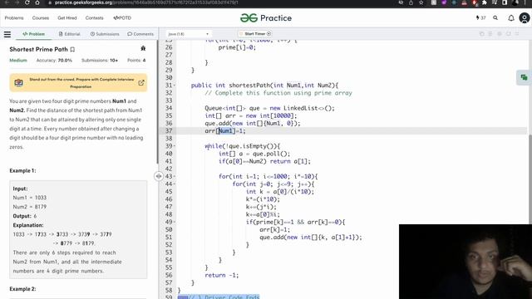Viewport: 532px width, 299px height.
Task: Collapse the inner for loop at line 44
Action: point(175,184)
